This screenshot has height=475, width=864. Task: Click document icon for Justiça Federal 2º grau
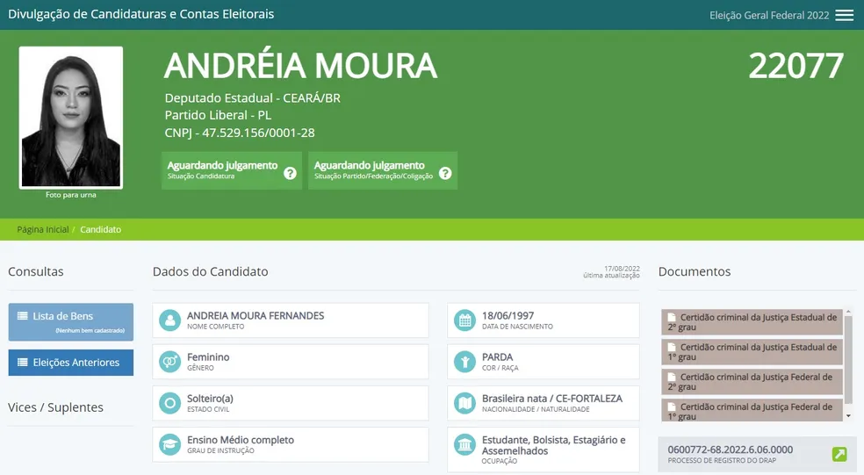pyautogui.click(x=672, y=377)
